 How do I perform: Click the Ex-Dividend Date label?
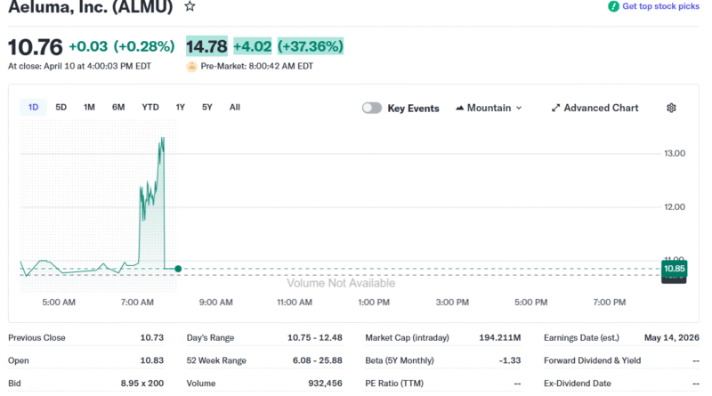pyautogui.click(x=577, y=384)
